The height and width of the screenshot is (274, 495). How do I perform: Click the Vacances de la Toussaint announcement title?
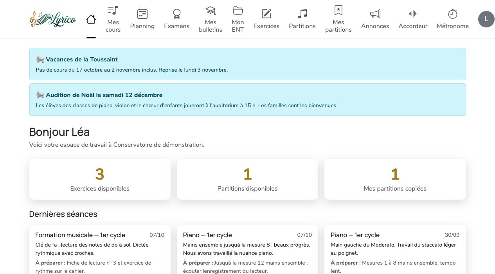pos(82,59)
